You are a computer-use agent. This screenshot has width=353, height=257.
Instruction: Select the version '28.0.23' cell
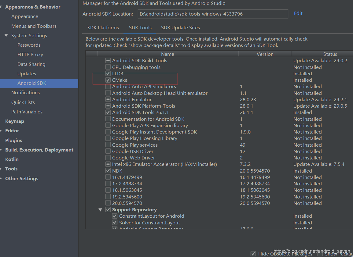click(248, 99)
